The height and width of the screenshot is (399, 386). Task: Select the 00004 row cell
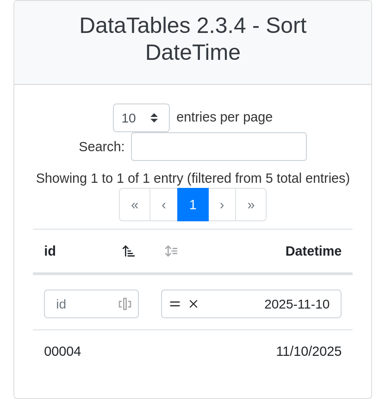62,351
